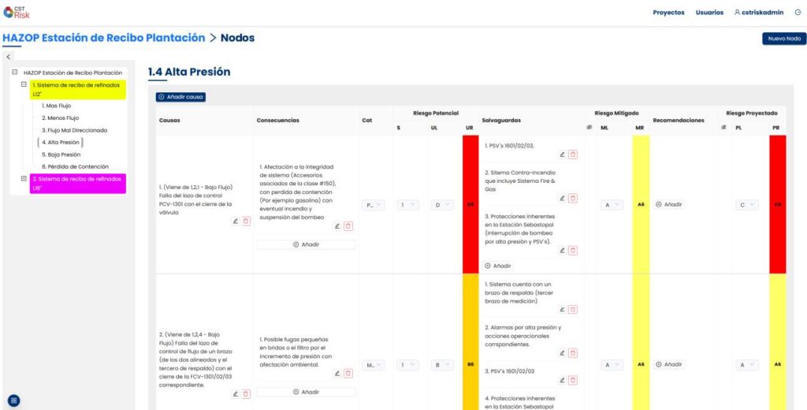This screenshot has height=410, width=807.
Task: Go to Proyectos in the top navigation
Action: point(668,13)
